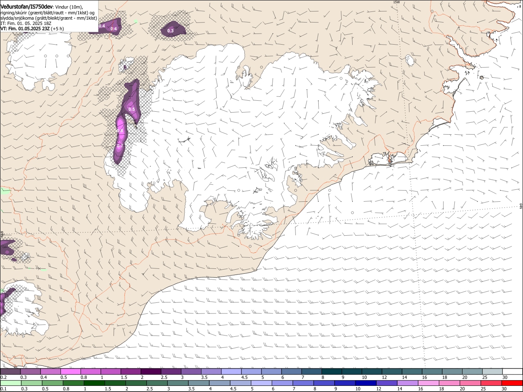Click the 0.3 label on the isolated purple blob
Screen dimensions: 523x392
tap(170, 31)
